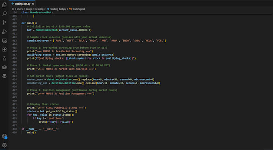Open the Run and Debug view

(4, 32)
